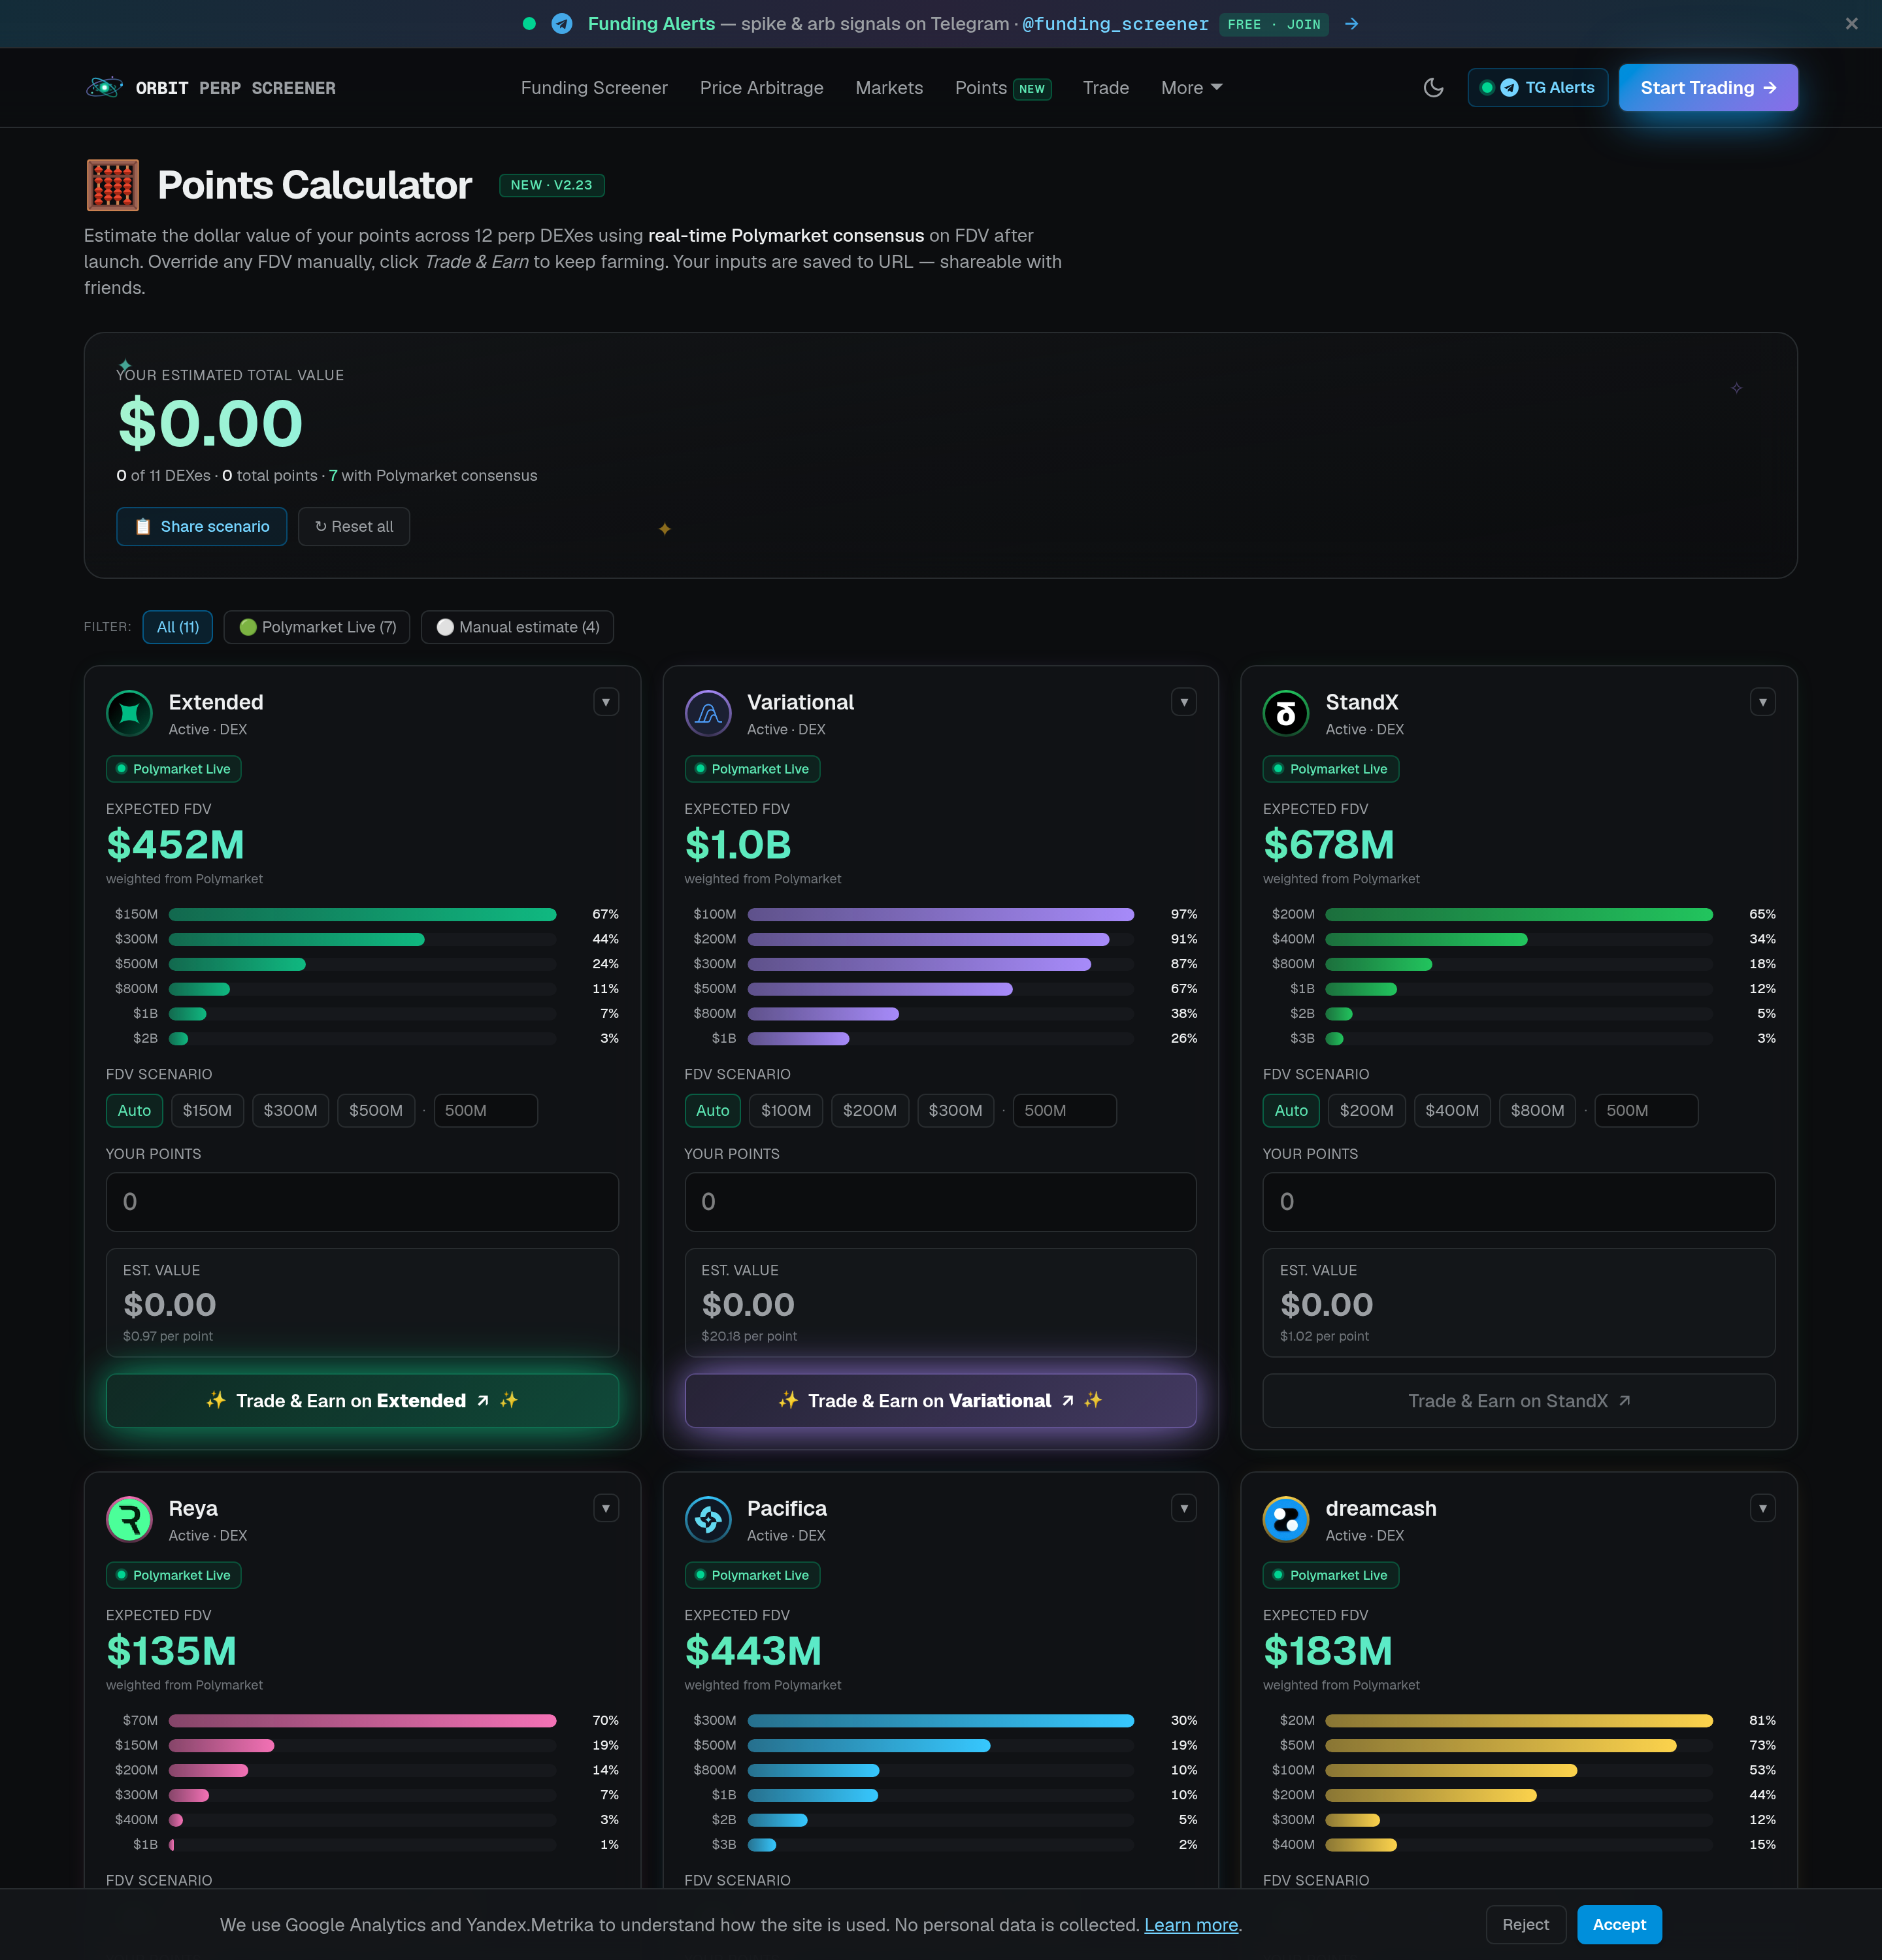The width and height of the screenshot is (1882, 1960).
Task: Select $150M FDV scenario for Extended
Action: [x=207, y=1111]
